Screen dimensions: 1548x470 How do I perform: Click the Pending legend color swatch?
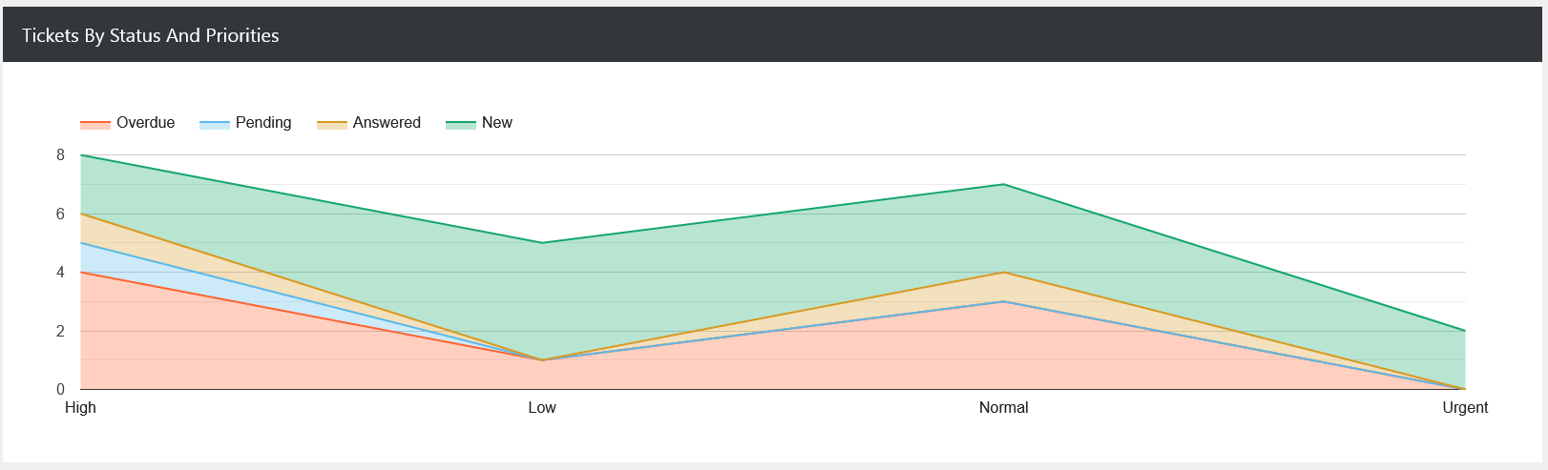pyautogui.click(x=215, y=124)
